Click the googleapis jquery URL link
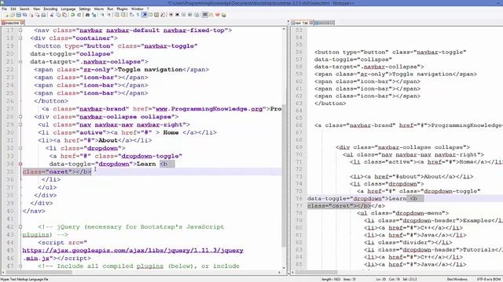This screenshot has width=503, height=282. 133,251
